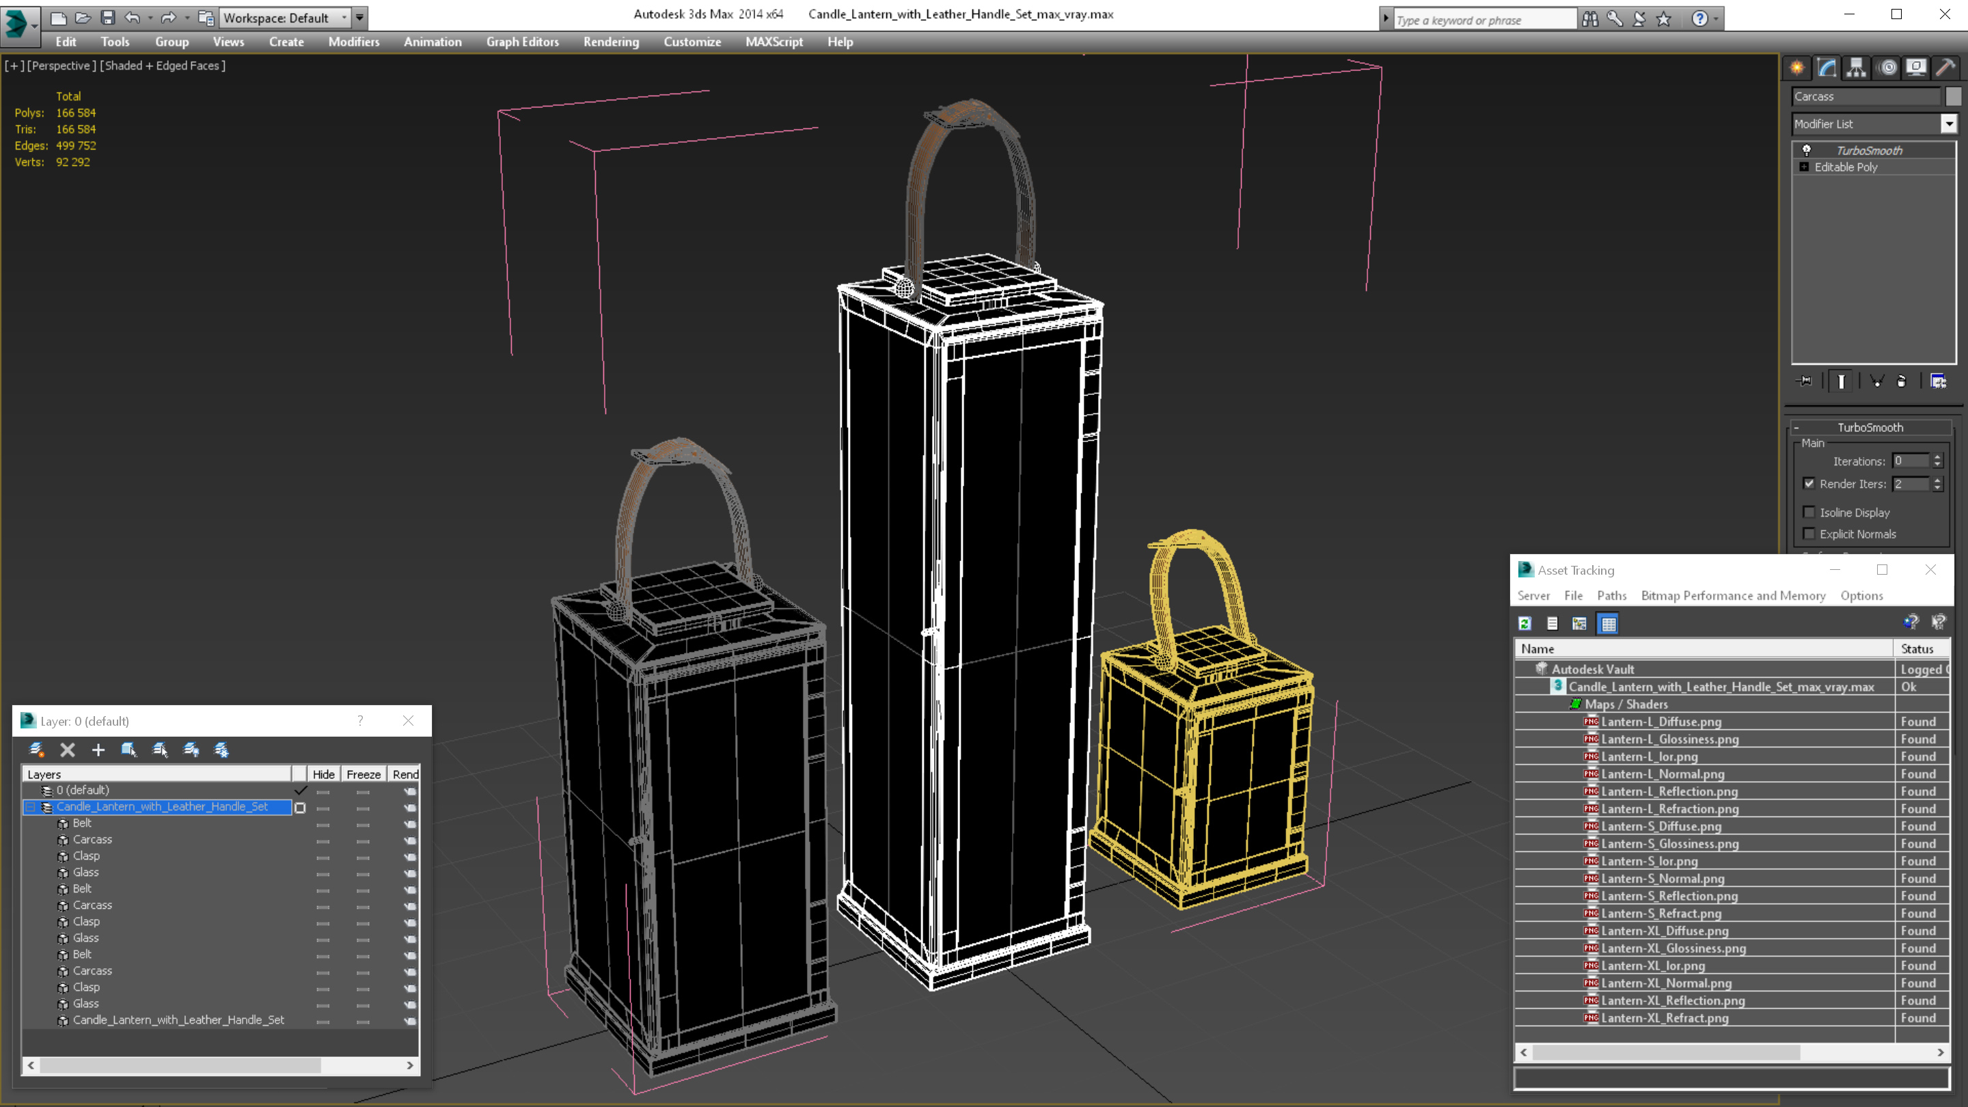Click the Paths tab in Asset Tracking
Screen dimensions: 1968x1107
(x=1613, y=594)
